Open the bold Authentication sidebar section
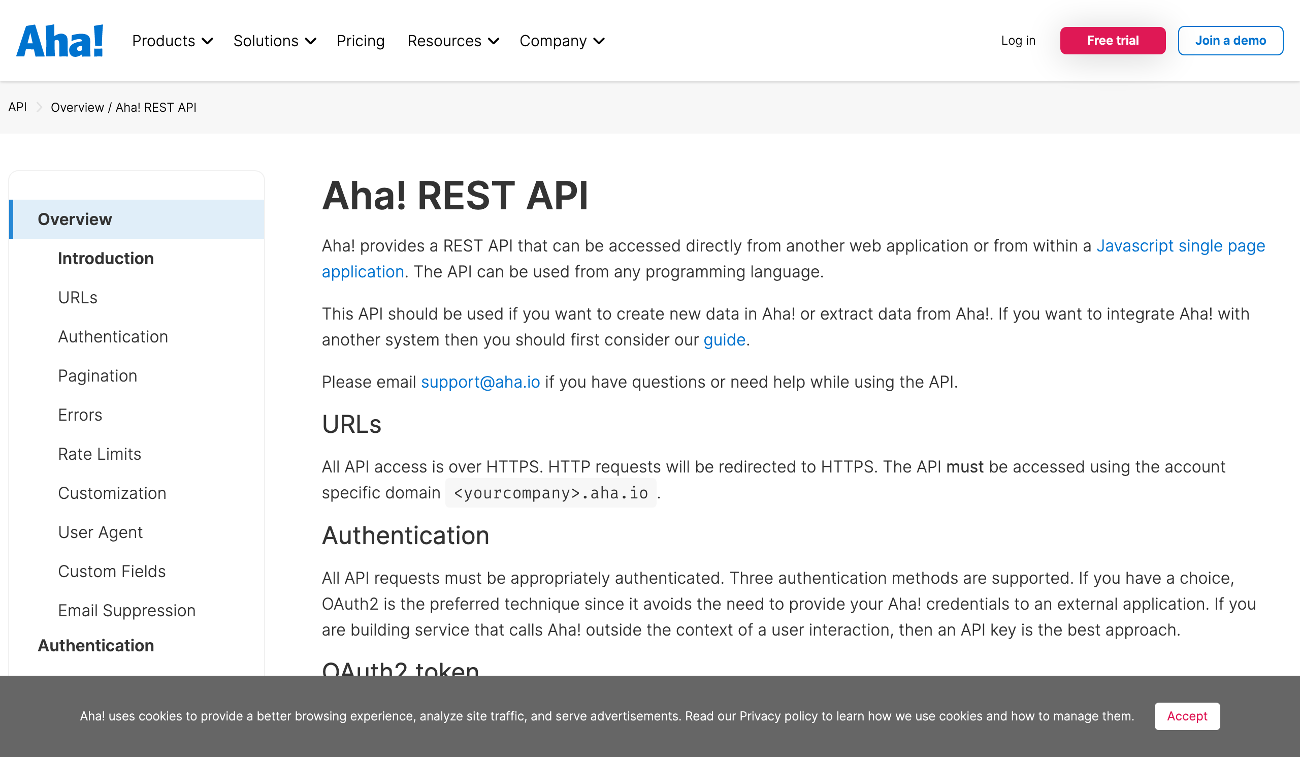Screen dimensions: 1300x757 (x=95, y=645)
